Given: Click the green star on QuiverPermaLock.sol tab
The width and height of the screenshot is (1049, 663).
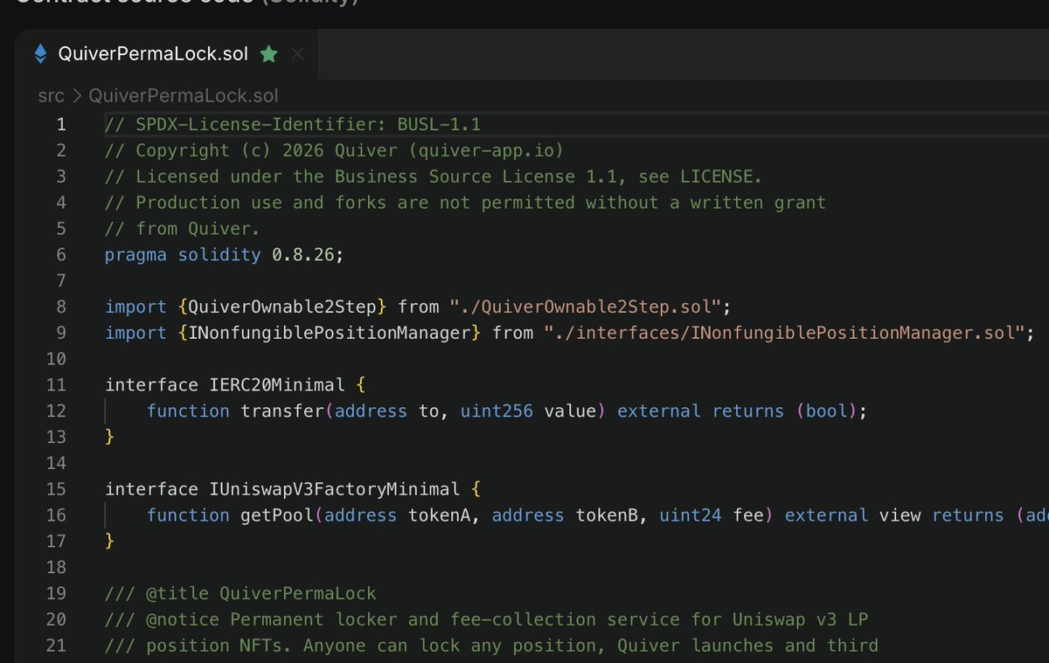Looking at the screenshot, I should tap(268, 54).
